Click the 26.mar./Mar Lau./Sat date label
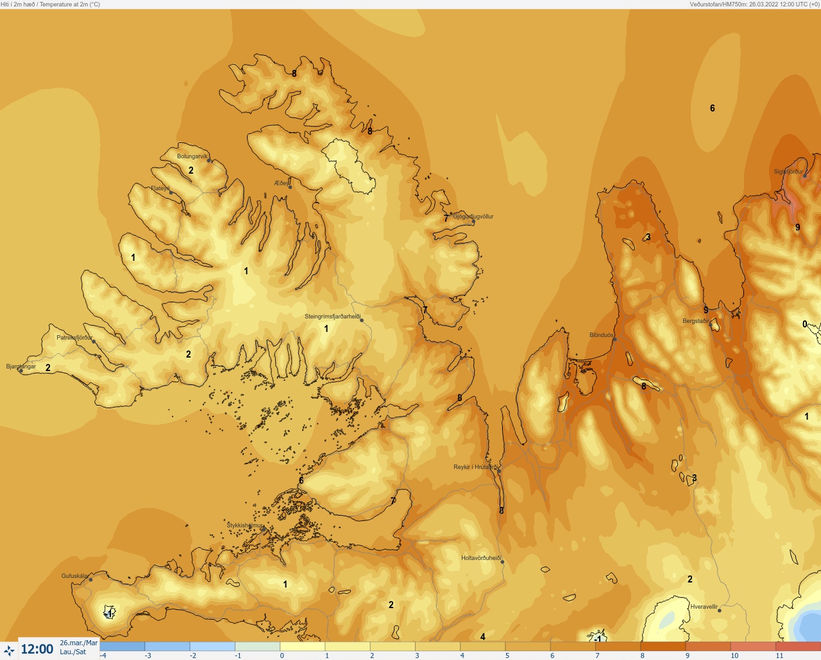This screenshot has height=660, width=821. (x=79, y=647)
